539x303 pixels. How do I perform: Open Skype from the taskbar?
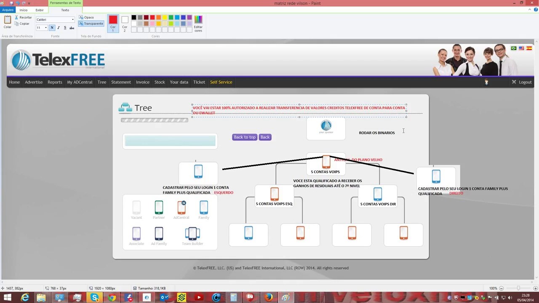click(x=94, y=298)
